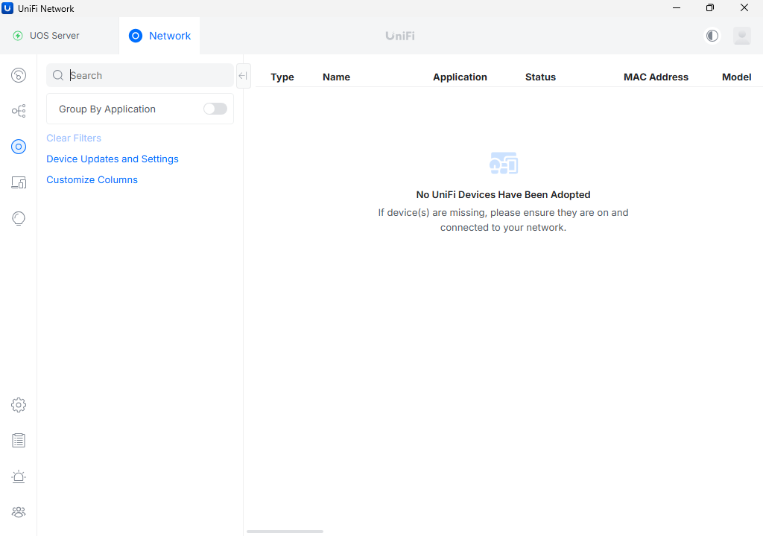Screen dimensions: 763x536
Task: Open the Admins people icon in sidebar
Action: (19, 512)
